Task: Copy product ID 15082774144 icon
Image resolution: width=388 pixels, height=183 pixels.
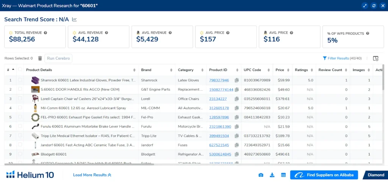Action: pos(237,89)
